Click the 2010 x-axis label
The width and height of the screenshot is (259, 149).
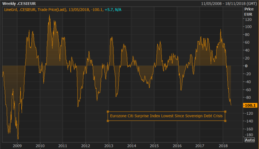point(40,146)
